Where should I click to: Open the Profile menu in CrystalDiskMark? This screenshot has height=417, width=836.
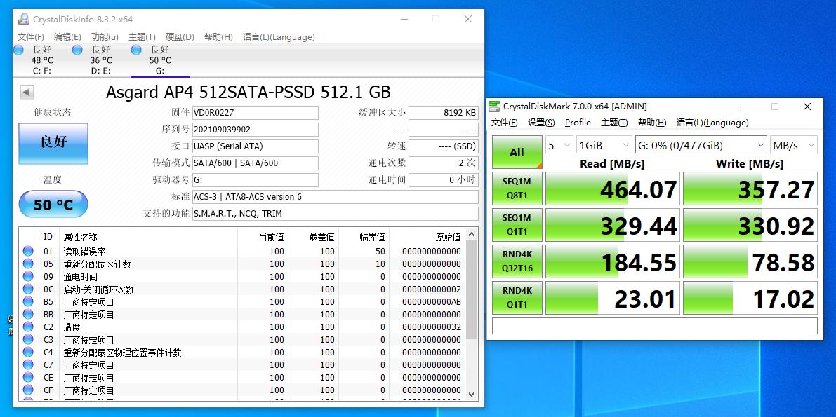pyautogui.click(x=577, y=122)
